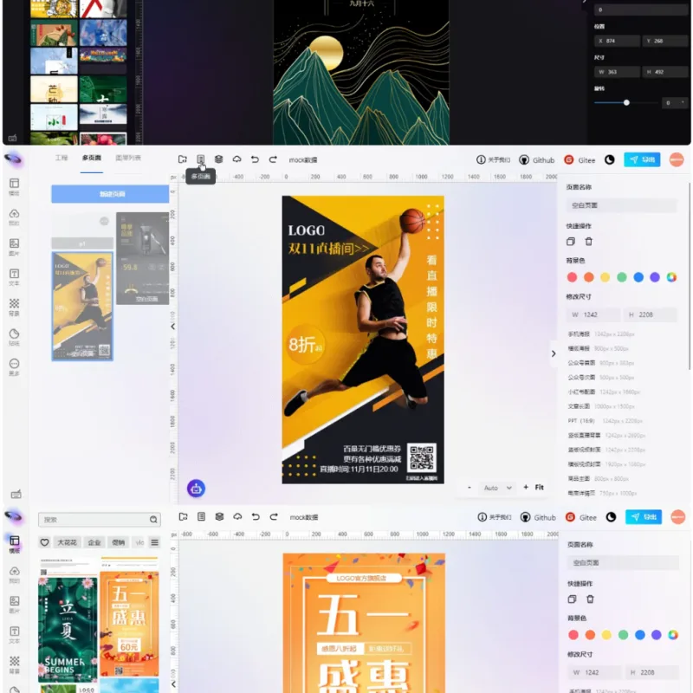Screen dimensions: 693x693
Task: Click blue export button in bottom editor
Action: tap(644, 516)
